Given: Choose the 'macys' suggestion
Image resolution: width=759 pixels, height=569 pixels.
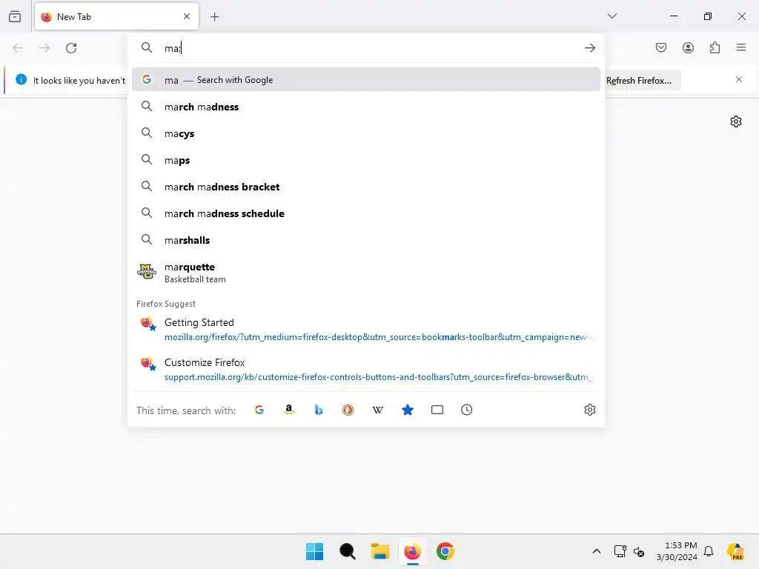Looking at the screenshot, I should click(366, 133).
